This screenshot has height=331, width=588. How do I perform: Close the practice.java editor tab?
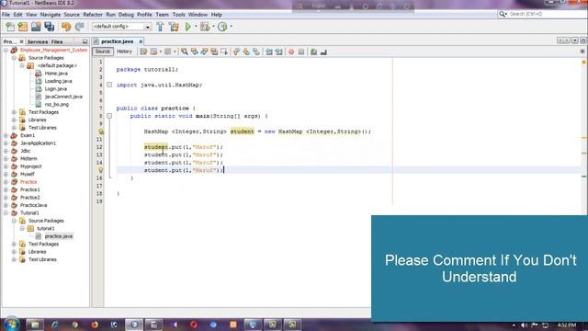click(141, 41)
